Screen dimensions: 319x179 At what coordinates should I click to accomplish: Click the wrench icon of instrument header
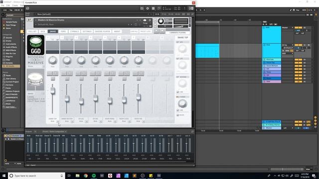(29, 20)
